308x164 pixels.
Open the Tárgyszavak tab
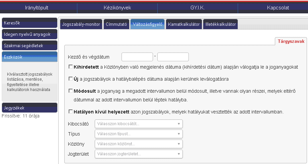pyautogui.click(x=291, y=41)
